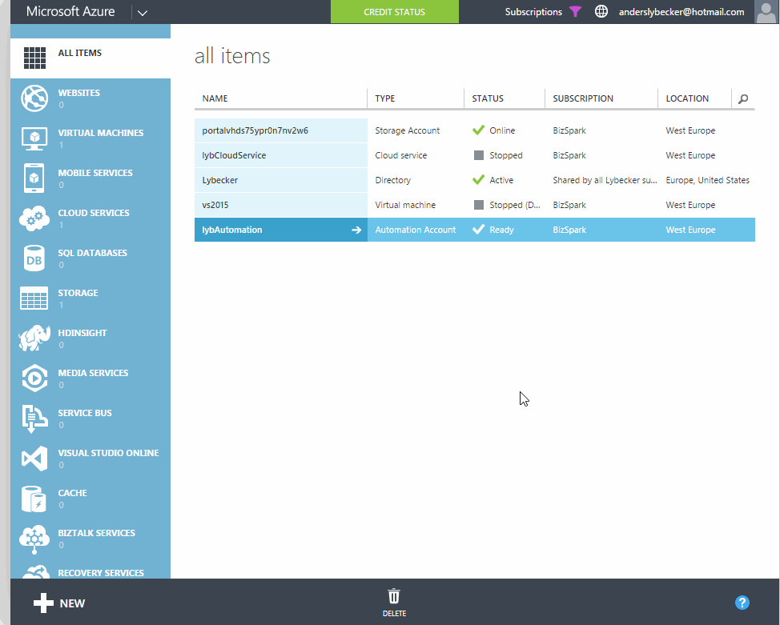780x625 pixels.
Task: Open the help question mark icon
Action: click(x=742, y=603)
